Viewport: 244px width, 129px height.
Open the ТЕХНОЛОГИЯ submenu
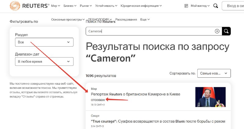[x=100, y=19]
